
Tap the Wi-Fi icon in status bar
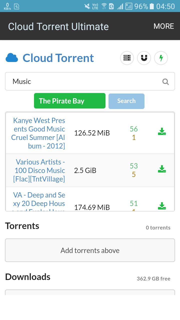[104, 6]
